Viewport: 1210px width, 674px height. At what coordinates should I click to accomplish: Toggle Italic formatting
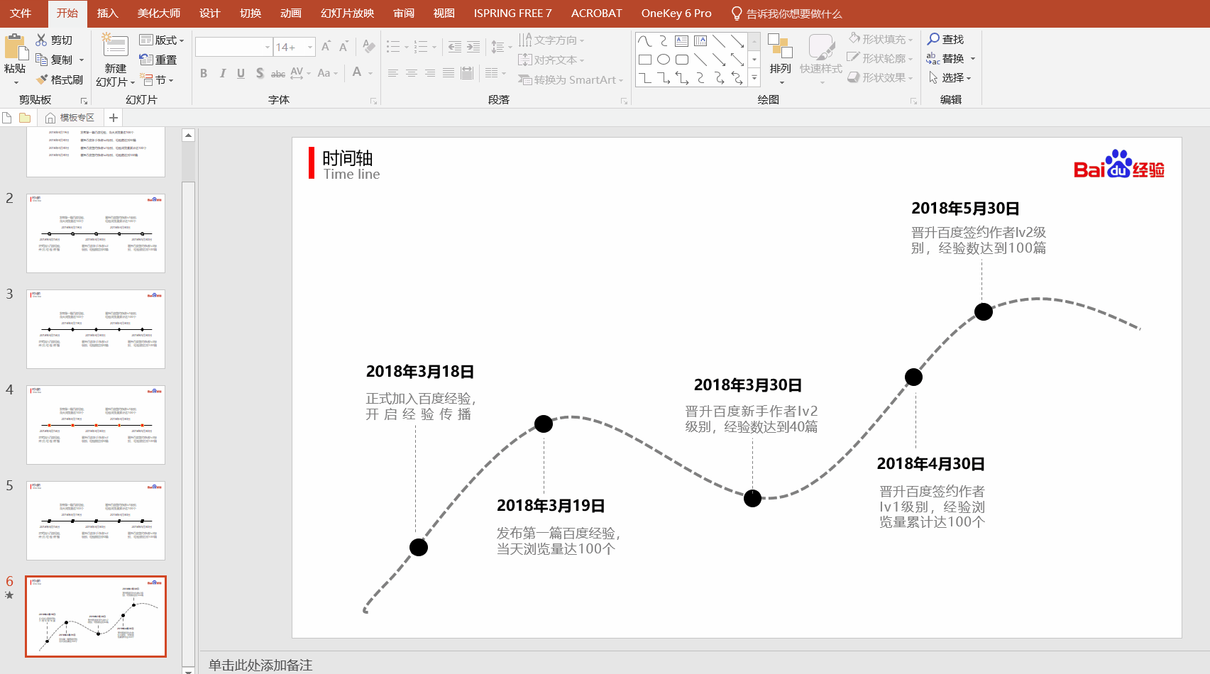click(222, 73)
